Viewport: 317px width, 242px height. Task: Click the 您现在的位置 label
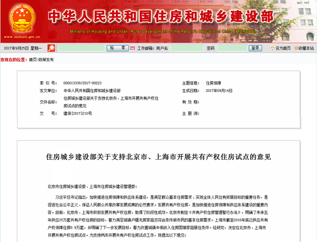(x=14, y=60)
